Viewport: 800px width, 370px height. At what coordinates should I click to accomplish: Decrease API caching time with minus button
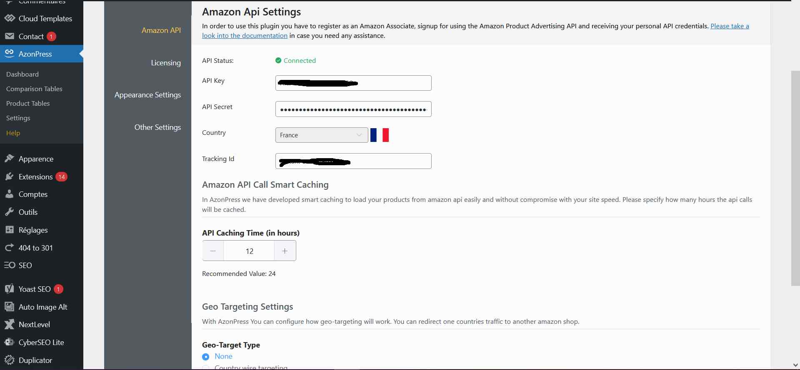coord(213,251)
